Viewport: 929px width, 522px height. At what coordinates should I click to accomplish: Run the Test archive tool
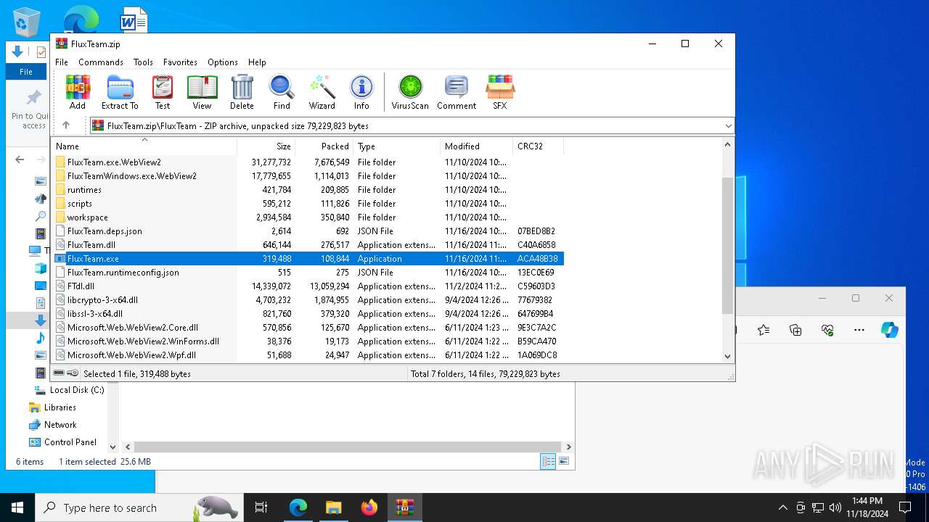[163, 92]
